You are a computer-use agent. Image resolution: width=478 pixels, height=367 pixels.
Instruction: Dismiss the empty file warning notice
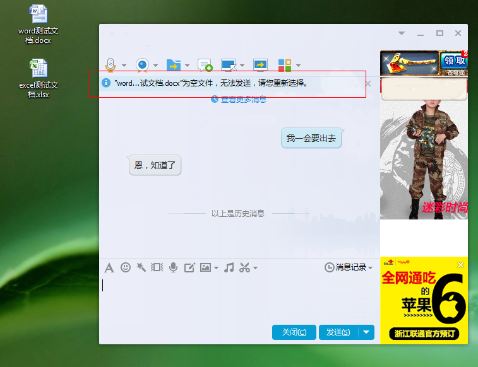368,84
